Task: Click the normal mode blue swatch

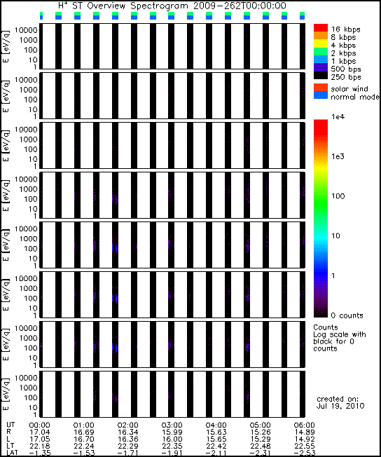Action: click(x=321, y=95)
